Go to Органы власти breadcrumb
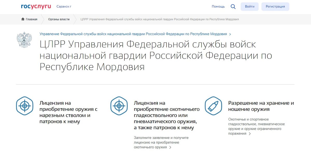311x166 pixels. (59, 19)
